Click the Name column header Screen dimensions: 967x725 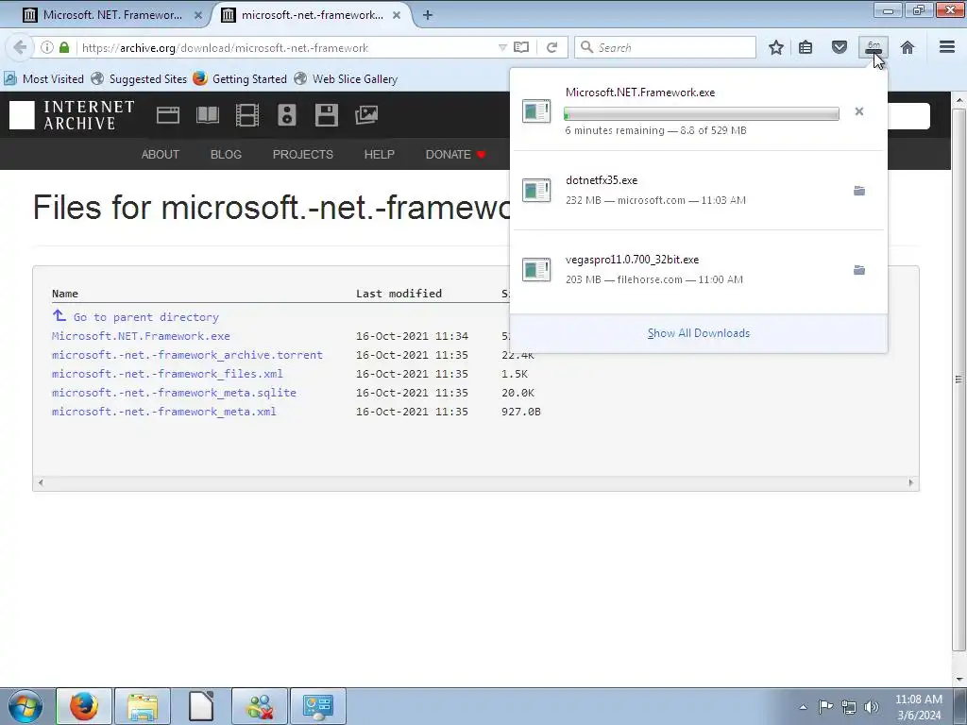[x=65, y=294]
